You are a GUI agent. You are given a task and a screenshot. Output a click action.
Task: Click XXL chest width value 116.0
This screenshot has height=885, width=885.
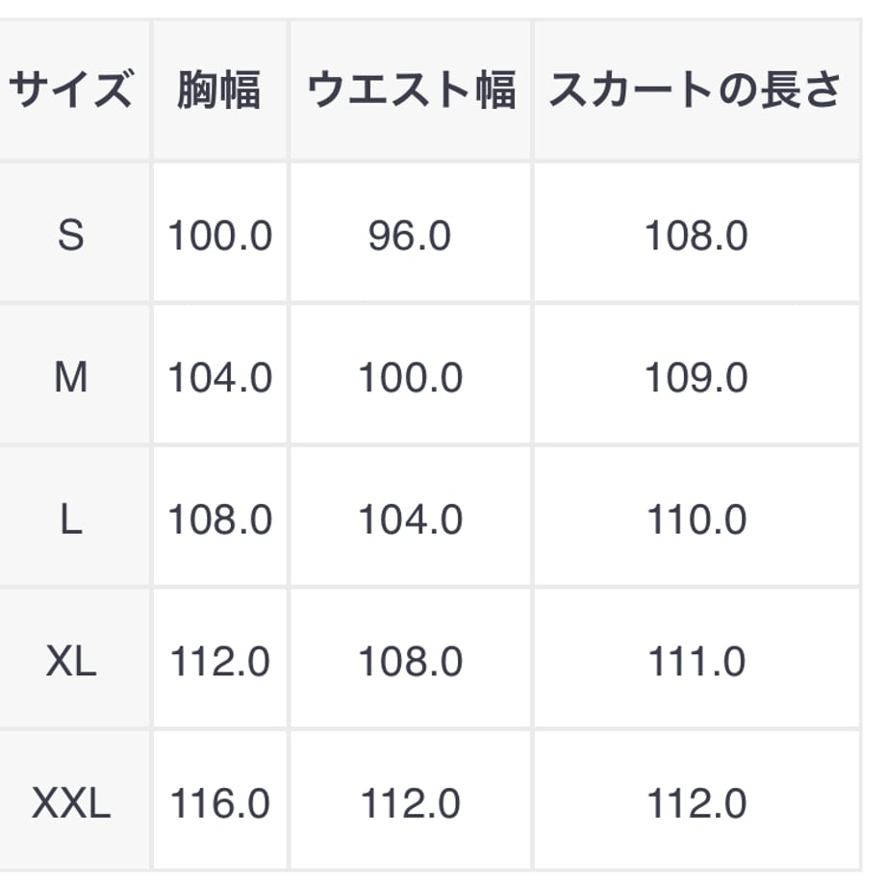(x=220, y=804)
